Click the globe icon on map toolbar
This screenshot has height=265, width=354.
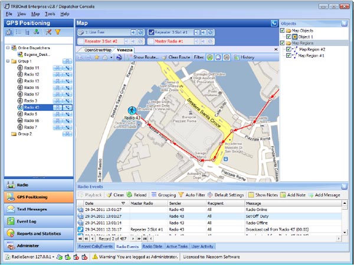tap(119, 58)
